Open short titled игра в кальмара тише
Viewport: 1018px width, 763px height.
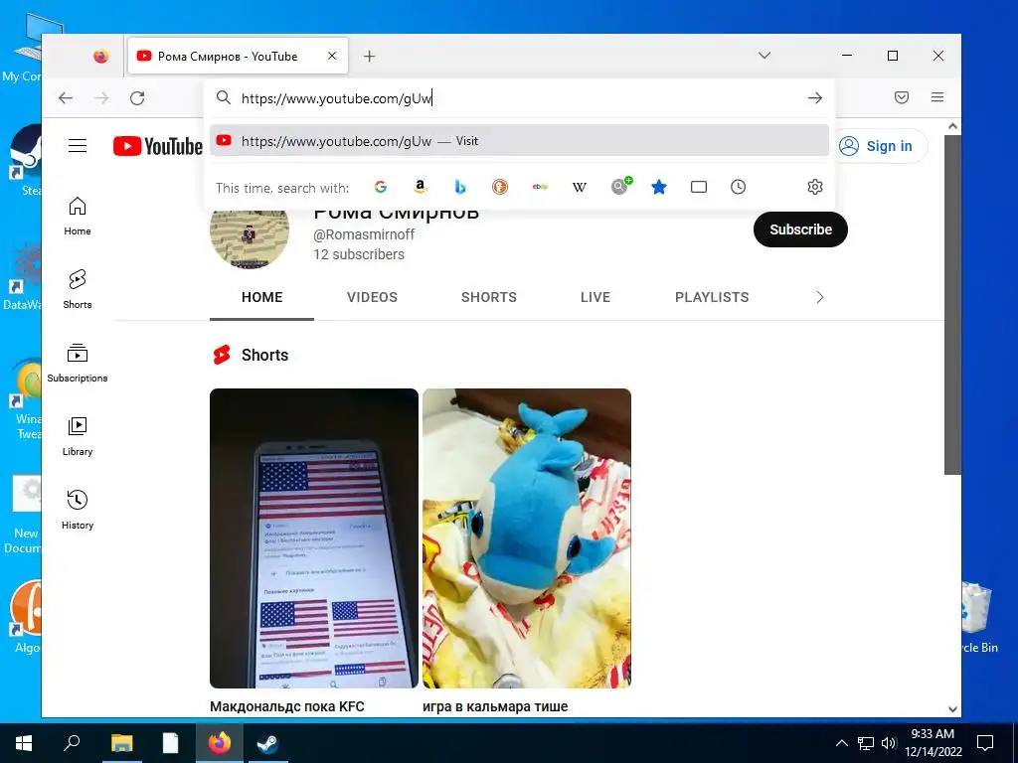coord(495,706)
